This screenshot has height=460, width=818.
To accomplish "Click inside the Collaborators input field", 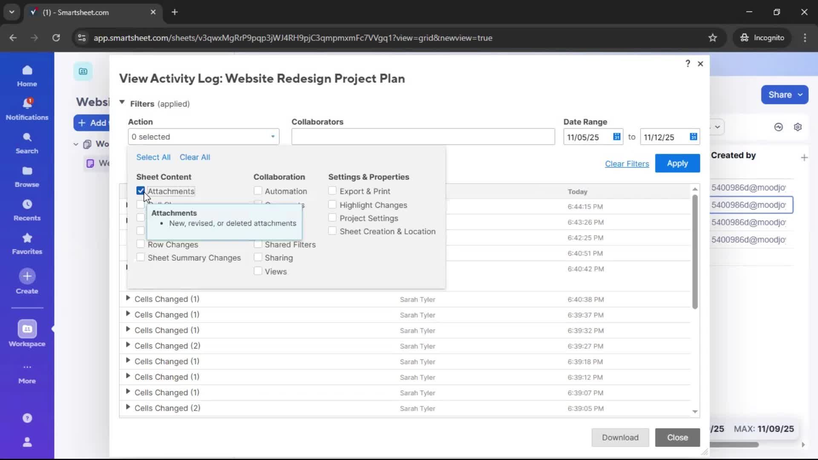I will (x=423, y=136).
